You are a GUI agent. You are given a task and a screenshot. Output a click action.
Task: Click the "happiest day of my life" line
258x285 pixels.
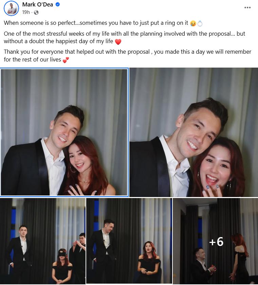click(x=58, y=41)
